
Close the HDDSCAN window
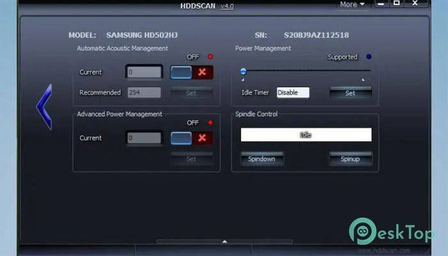pos(415,3)
